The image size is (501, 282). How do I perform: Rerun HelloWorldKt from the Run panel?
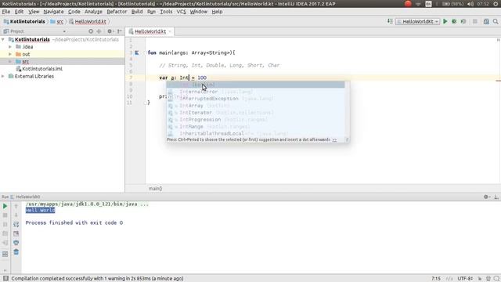pos(5,206)
